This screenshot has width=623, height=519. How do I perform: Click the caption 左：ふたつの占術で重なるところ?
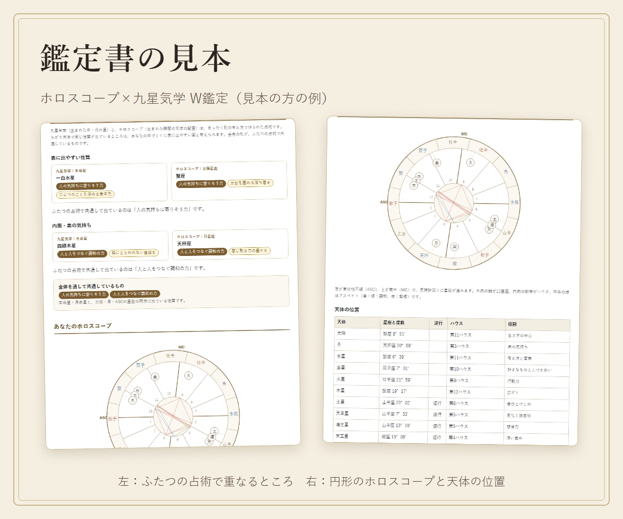206,481
